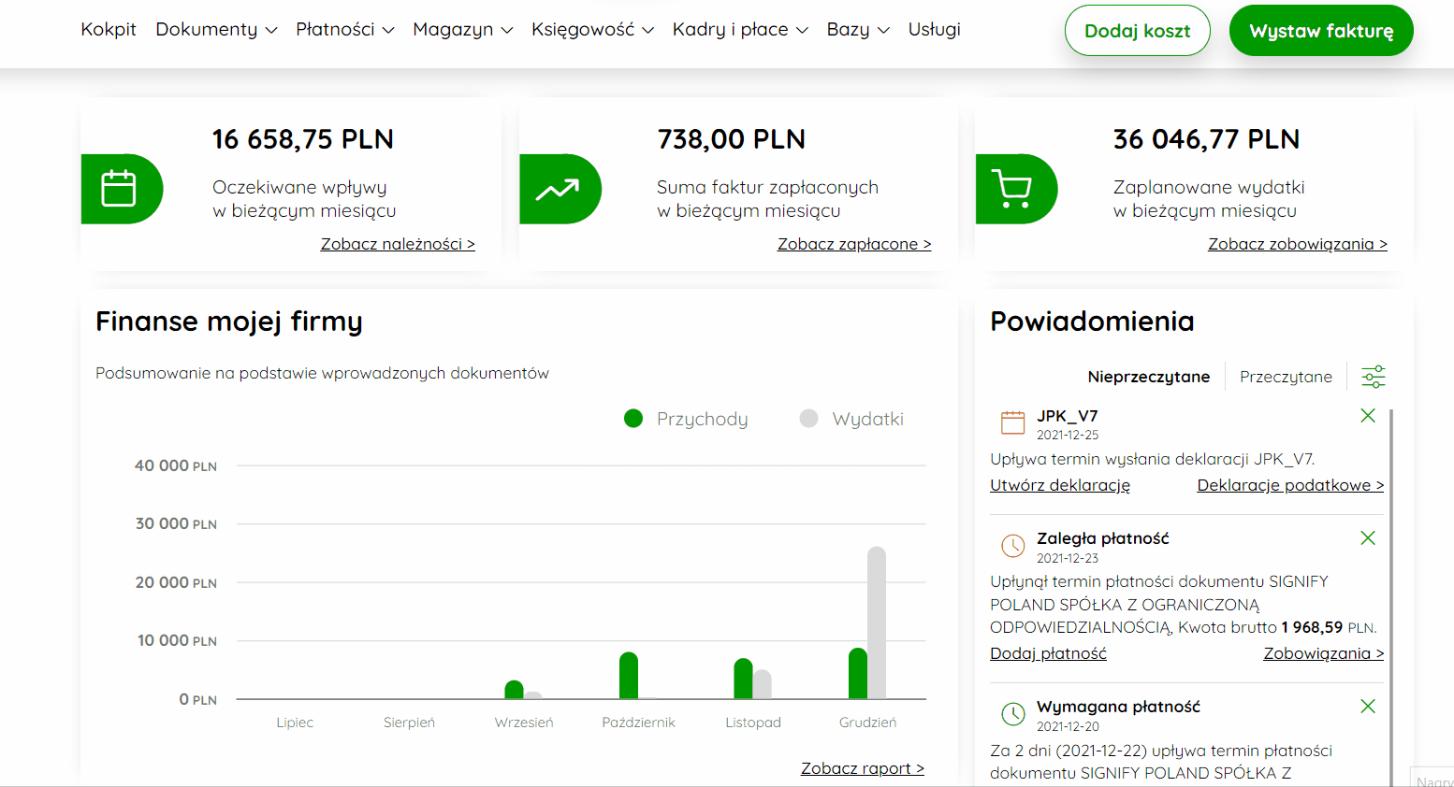
Task: Open notification filter settings sliders icon
Action: [1373, 377]
